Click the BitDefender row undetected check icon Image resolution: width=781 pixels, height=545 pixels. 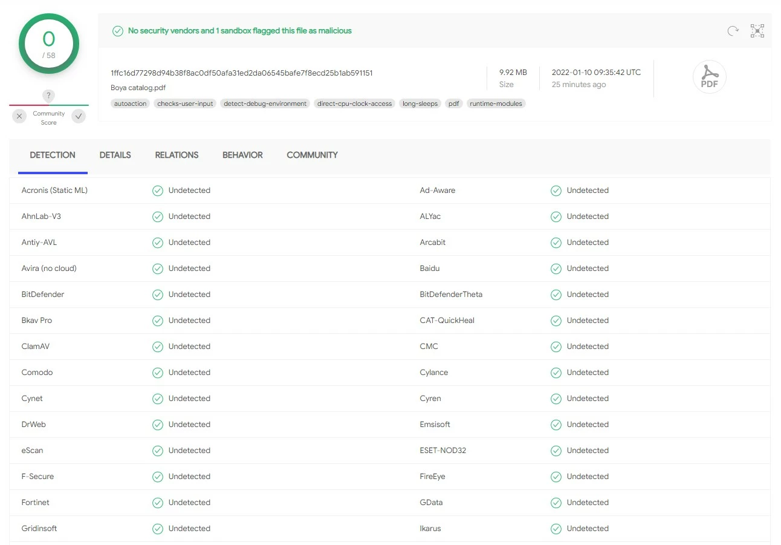pyautogui.click(x=158, y=295)
